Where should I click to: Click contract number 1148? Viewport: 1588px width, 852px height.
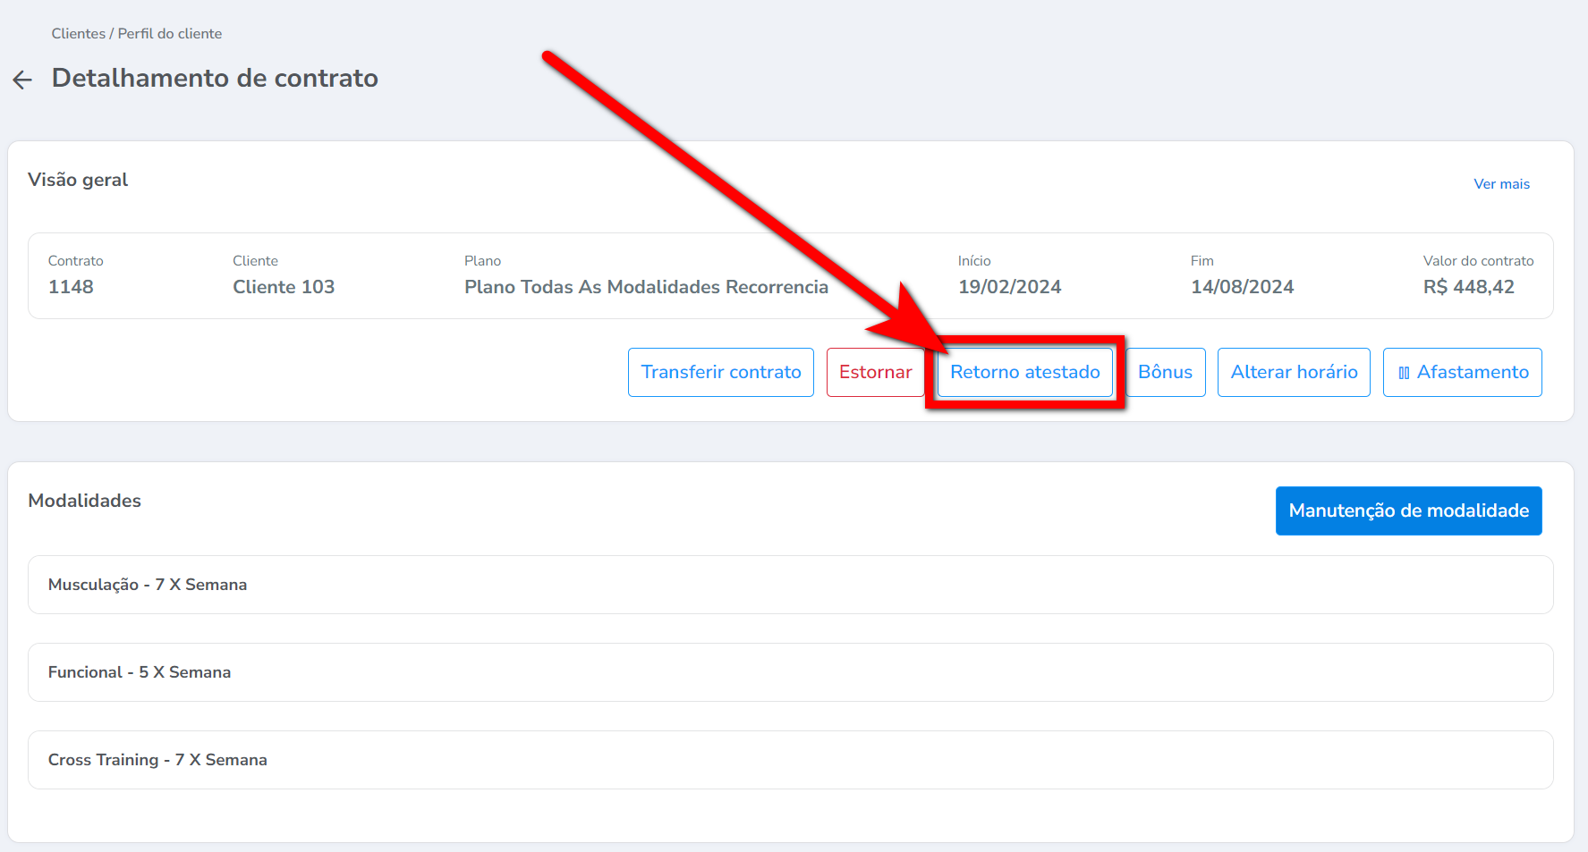tap(71, 287)
